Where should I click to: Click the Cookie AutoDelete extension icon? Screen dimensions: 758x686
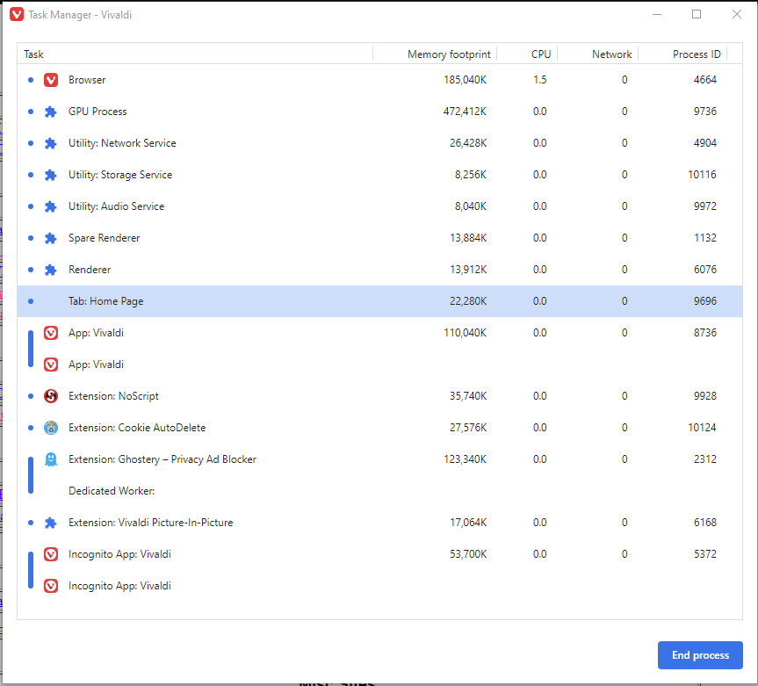(x=51, y=428)
